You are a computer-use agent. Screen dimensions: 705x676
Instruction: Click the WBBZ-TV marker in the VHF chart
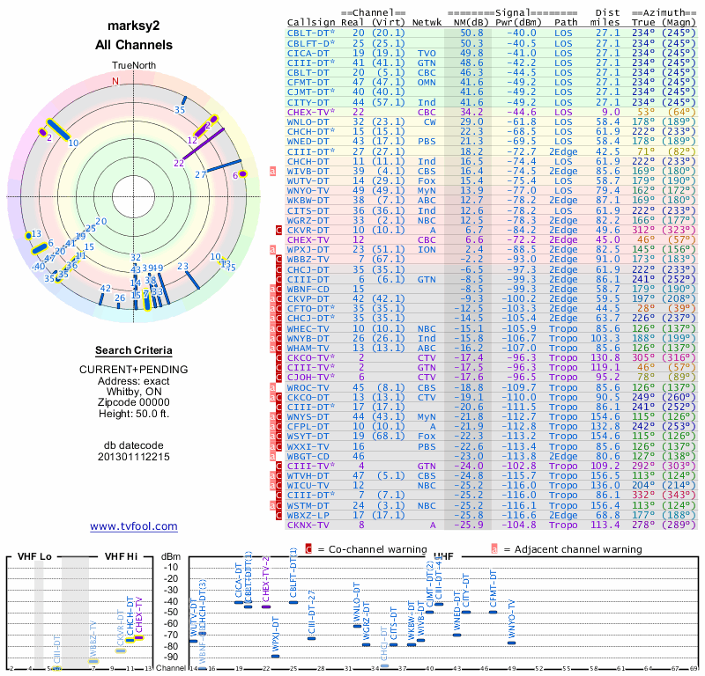click(x=93, y=661)
